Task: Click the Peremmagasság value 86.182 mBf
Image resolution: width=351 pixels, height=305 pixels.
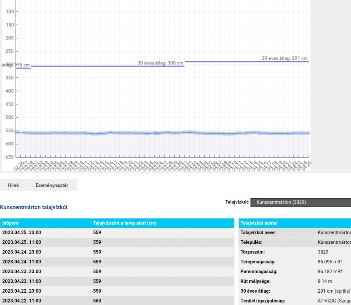Action: point(330,272)
